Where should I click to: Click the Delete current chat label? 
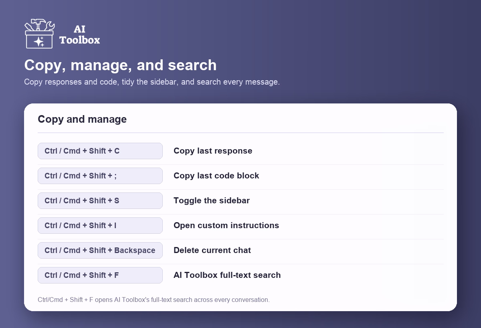click(x=212, y=250)
